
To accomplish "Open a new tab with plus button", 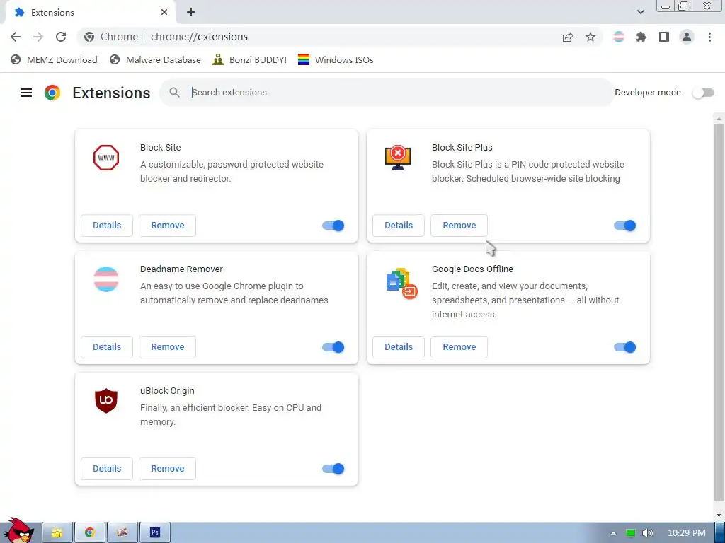I will [x=191, y=13].
